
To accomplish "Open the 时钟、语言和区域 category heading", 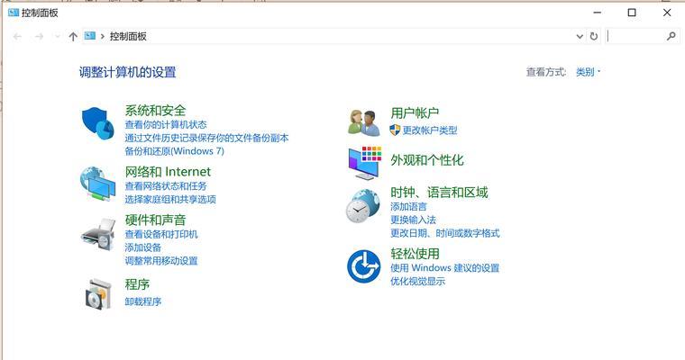I will pyautogui.click(x=439, y=193).
